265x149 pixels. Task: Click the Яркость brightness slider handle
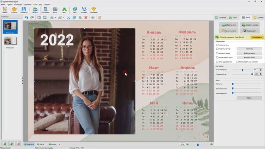coord(233,84)
